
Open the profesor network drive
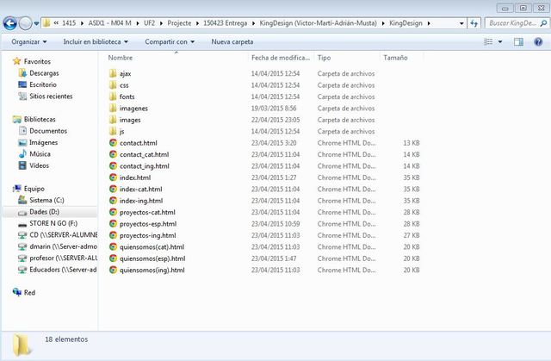coord(63,258)
